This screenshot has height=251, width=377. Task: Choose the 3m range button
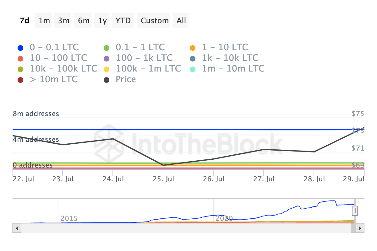[64, 21]
